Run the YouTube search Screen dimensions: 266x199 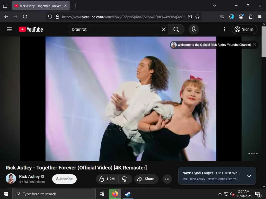pyautogui.click(x=176, y=30)
